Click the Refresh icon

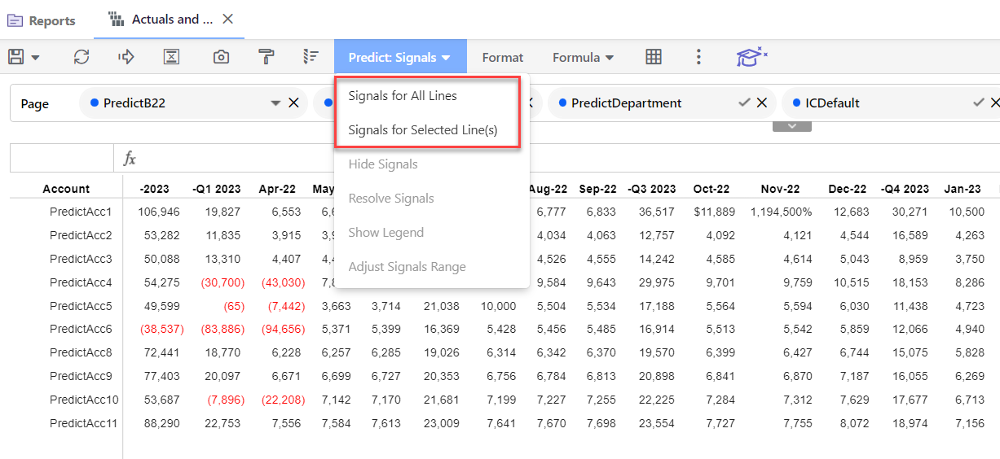81,57
